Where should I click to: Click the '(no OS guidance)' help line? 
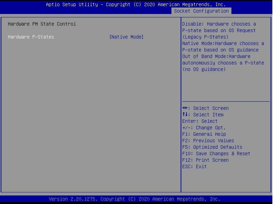(204, 69)
